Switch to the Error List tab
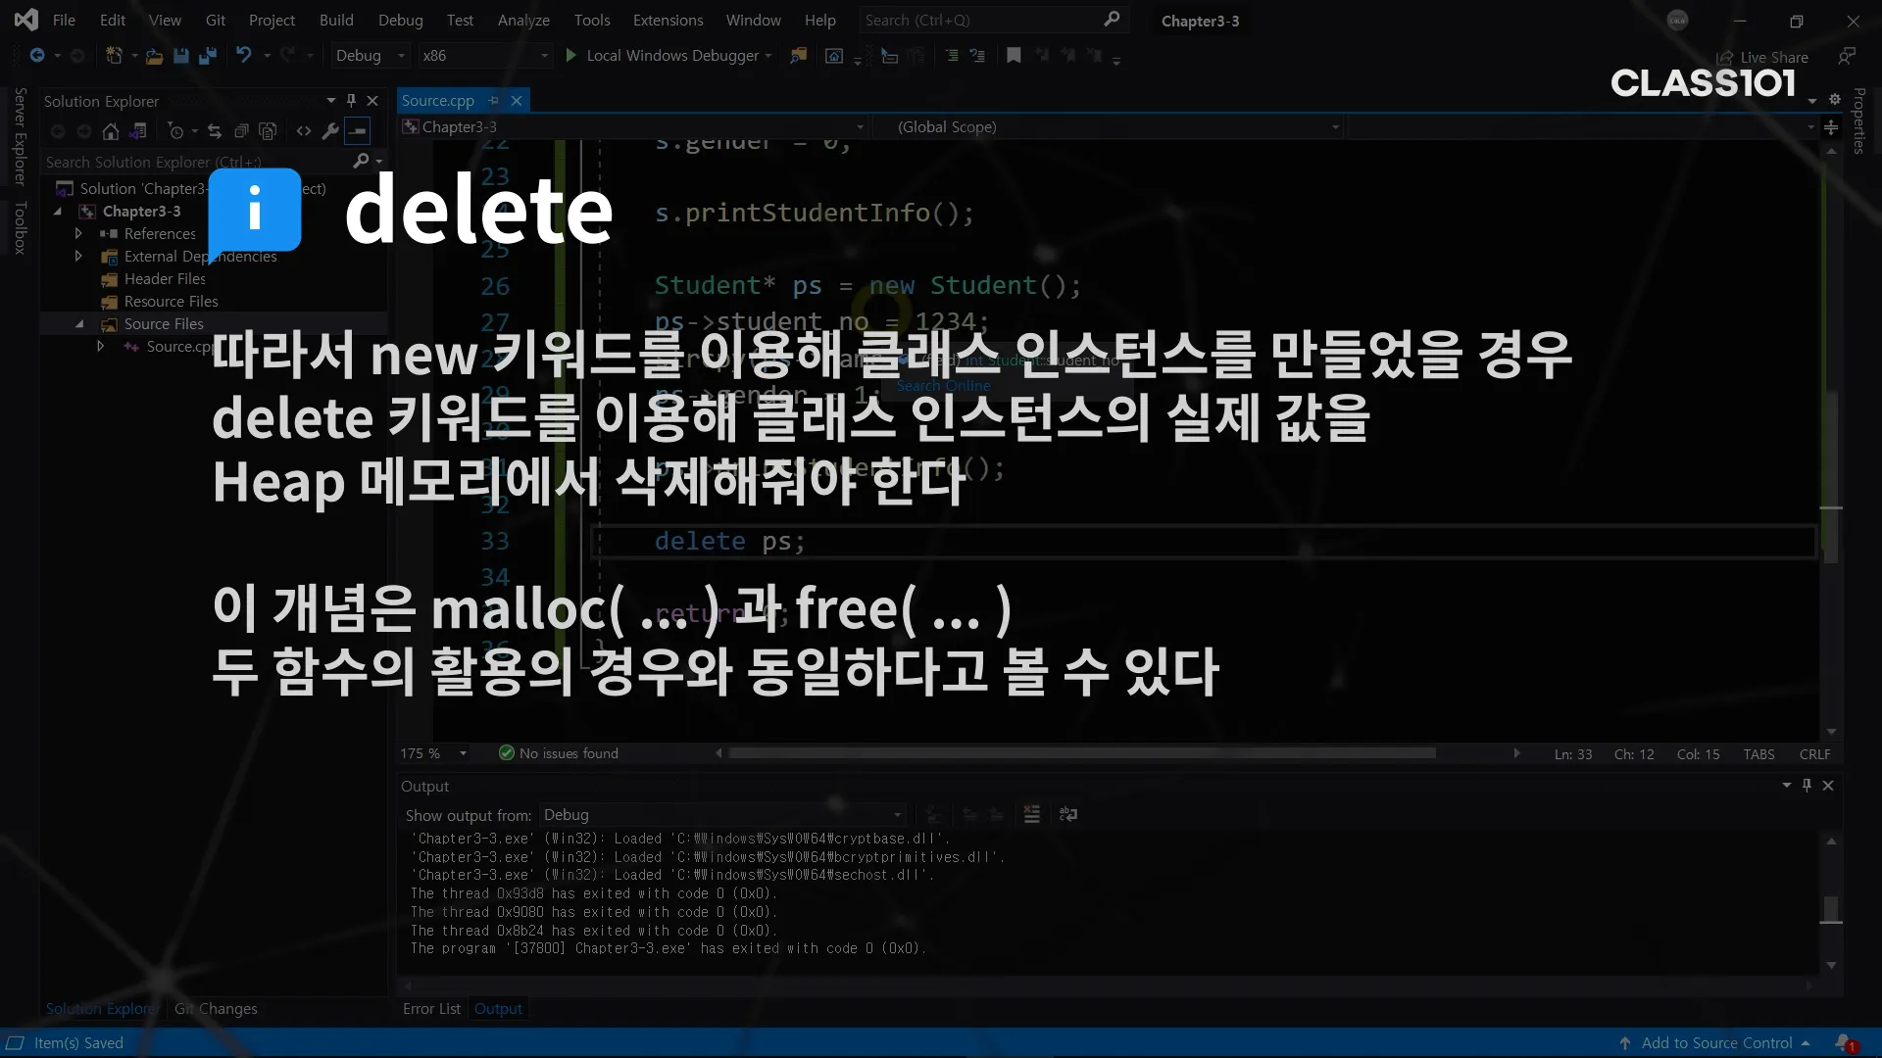1882x1058 pixels. [x=431, y=1008]
